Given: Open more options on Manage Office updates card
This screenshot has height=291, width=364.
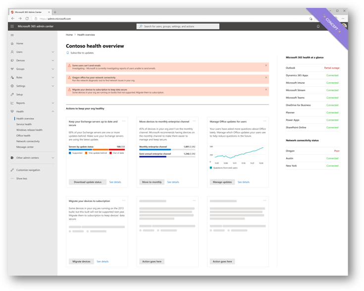Looking at the screenshot, I should tap(264, 121).
